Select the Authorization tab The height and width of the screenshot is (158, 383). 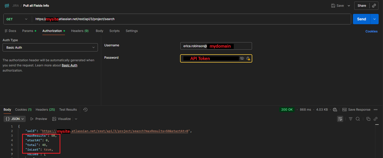tap(53, 31)
